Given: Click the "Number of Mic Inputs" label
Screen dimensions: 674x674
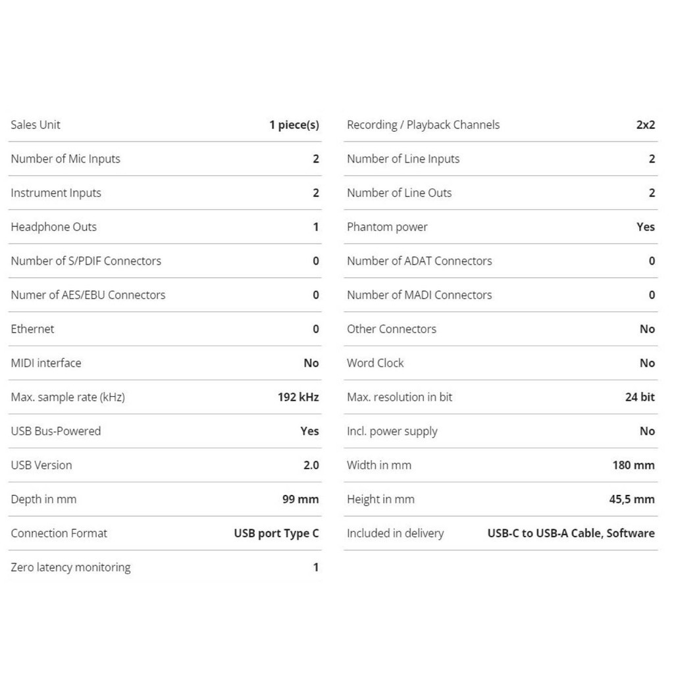Looking at the screenshot, I should [65, 159].
